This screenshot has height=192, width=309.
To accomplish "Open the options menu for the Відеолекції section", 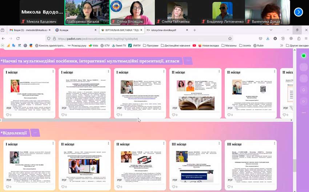I will [x=35, y=133].
